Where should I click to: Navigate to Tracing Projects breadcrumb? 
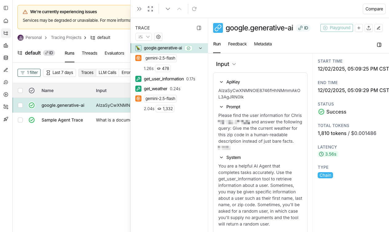pos(66,37)
